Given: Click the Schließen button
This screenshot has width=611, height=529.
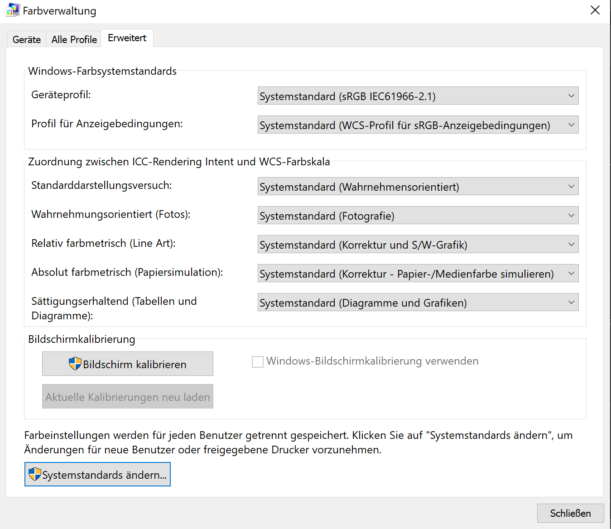Looking at the screenshot, I should click(570, 513).
